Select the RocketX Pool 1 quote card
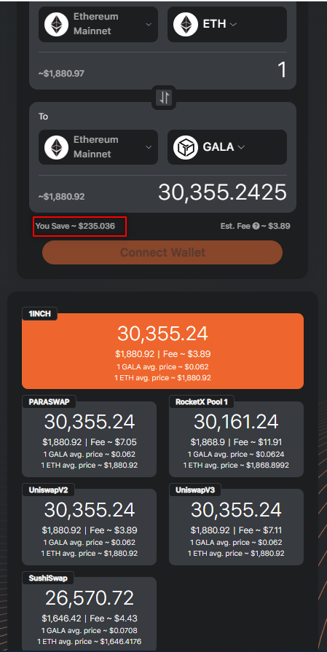Screen dimensions: 327x652 click(236, 439)
